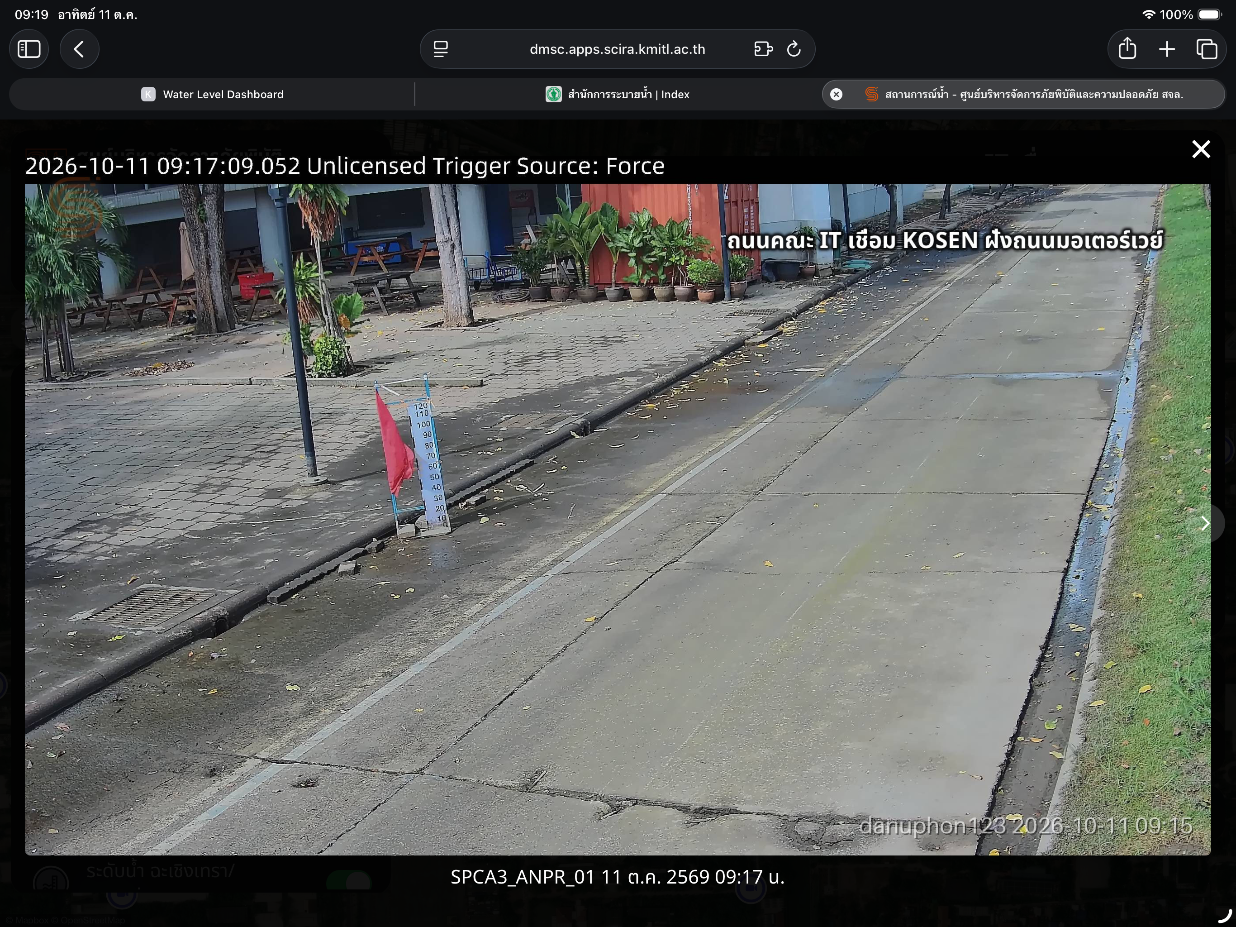Close the camera image viewer
Screen dimensions: 1236x927
1201,149
